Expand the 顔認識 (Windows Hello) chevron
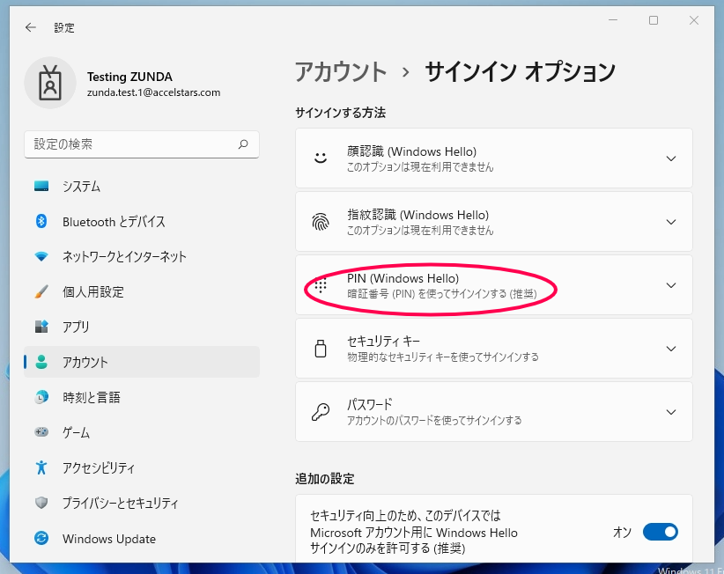The height and width of the screenshot is (574, 724). click(671, 158)
